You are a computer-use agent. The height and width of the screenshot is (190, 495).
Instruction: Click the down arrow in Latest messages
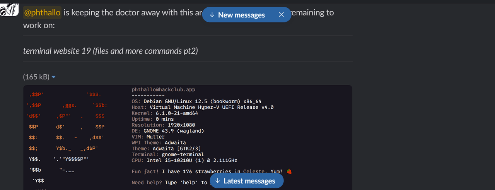[x=217, y=181]
